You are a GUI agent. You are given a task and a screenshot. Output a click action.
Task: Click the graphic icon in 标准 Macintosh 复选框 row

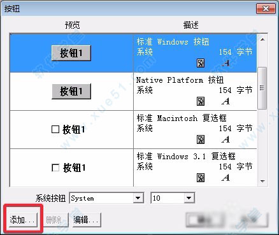pyautogui.click(x=201, y=139)
